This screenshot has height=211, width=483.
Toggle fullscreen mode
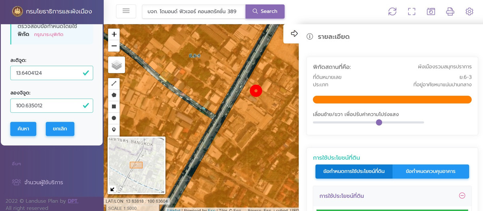pyautogui.click(x=411, y=12)
